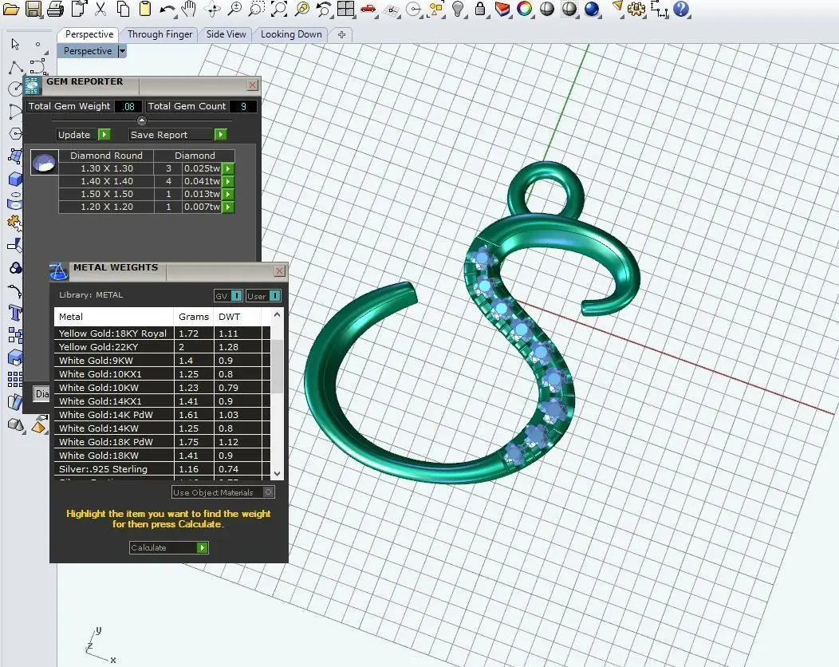This screenshot has height=667, width=839.
Task: Save the model with the floppy disk icon
Action: (x=33, y=9)
